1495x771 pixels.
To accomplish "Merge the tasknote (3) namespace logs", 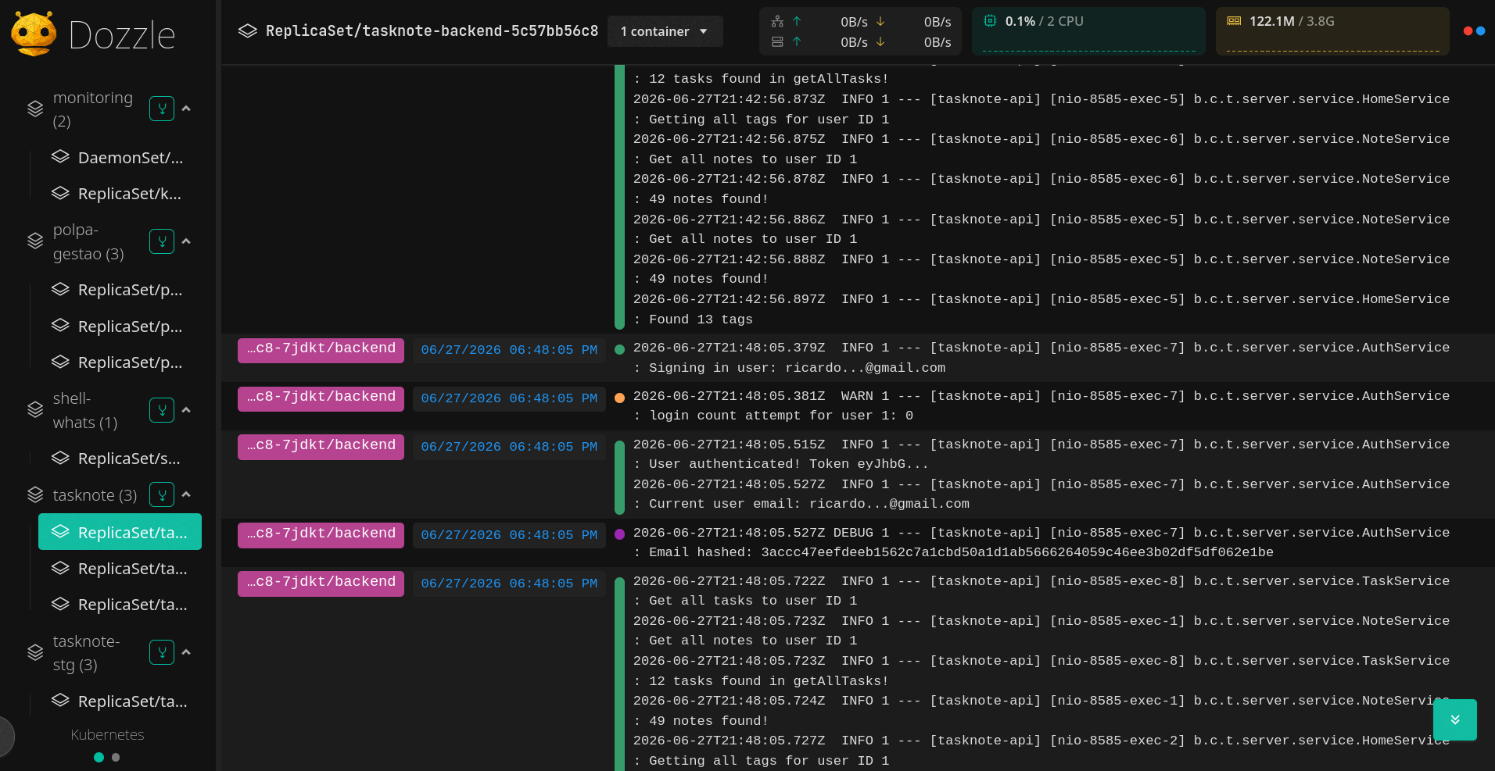I will tap(162, 494).
